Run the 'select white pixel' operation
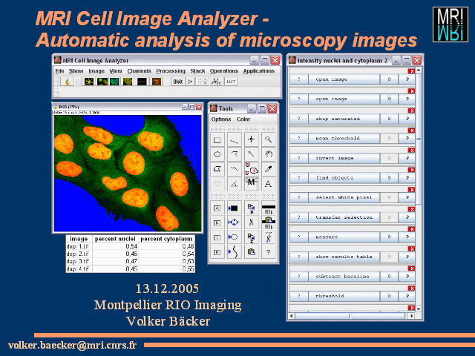This screenshot has width=475, height=356. (x=344, y=197)
